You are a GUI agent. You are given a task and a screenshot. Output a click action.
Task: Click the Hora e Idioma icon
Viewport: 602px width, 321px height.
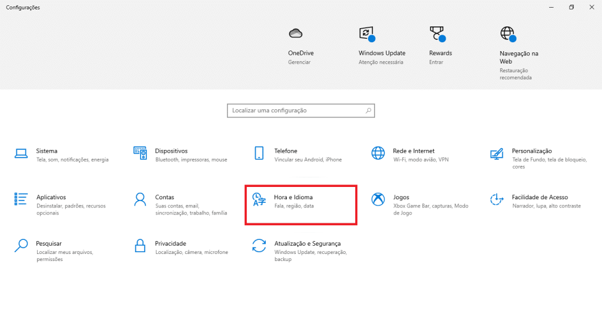[259, 199]
